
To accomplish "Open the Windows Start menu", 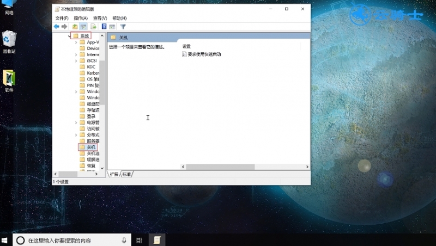I will [x=4, y=240].
